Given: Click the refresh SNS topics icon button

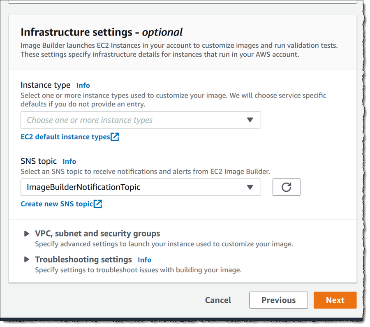Looking at the screenshot, I should point(286,187).
